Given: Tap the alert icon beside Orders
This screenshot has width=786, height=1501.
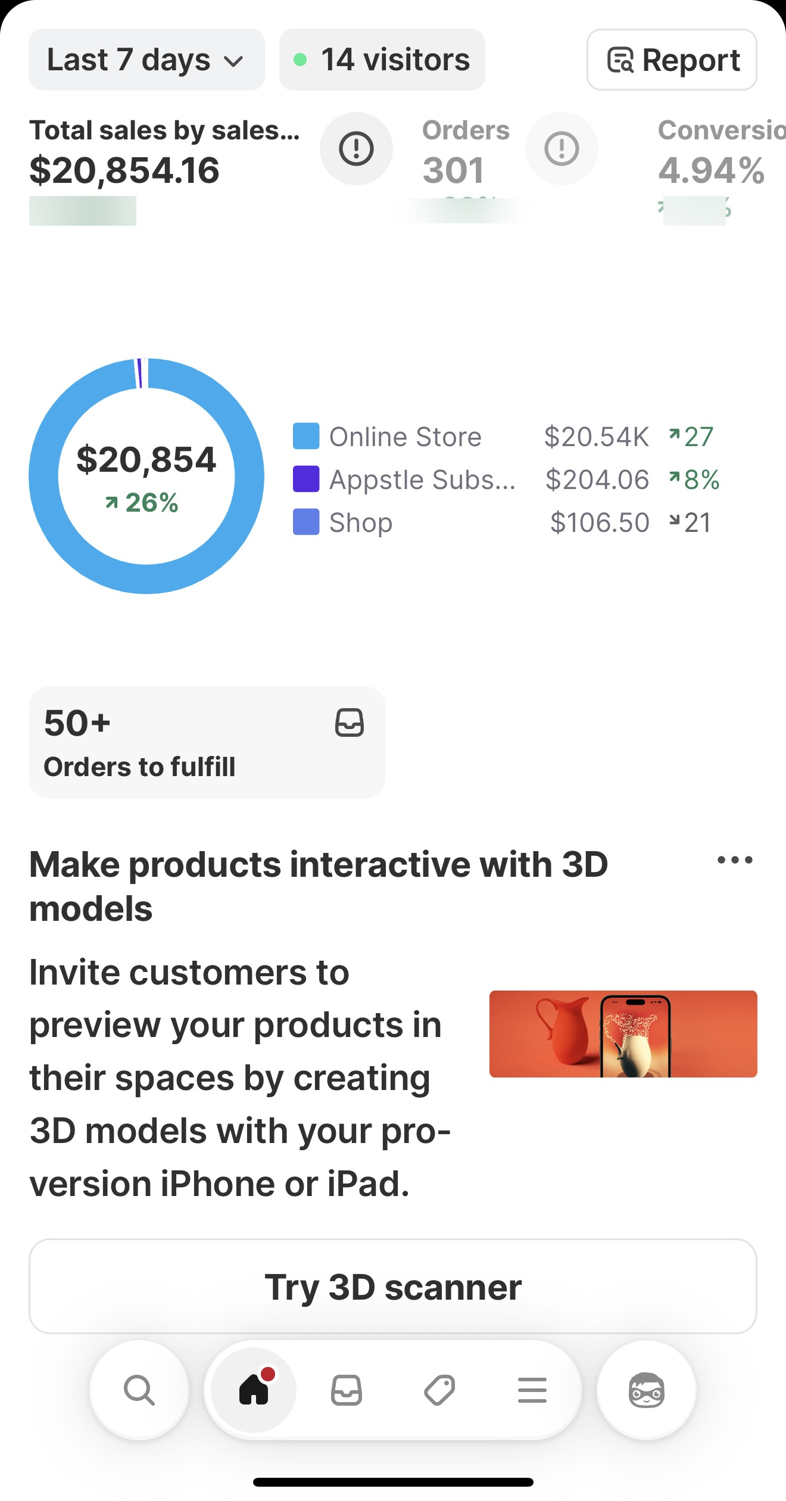Looking at the screenshot, I should point(562,148).
